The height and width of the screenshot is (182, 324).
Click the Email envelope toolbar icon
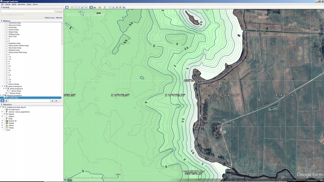(x=110, y=7)
